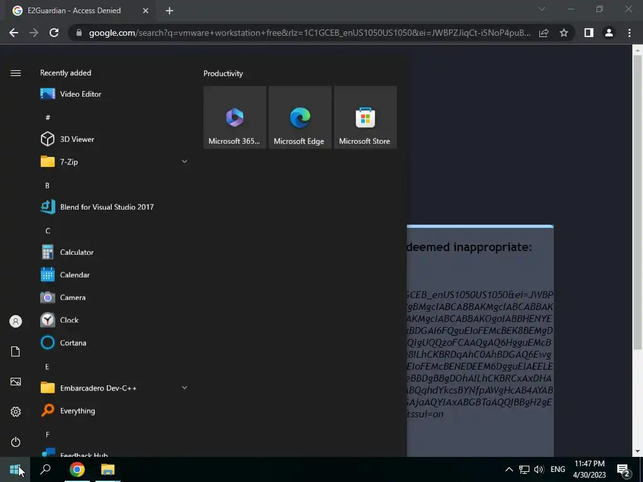Click the Windows Start button
Viewport: 643px width, 482px height.
(15, 469)
